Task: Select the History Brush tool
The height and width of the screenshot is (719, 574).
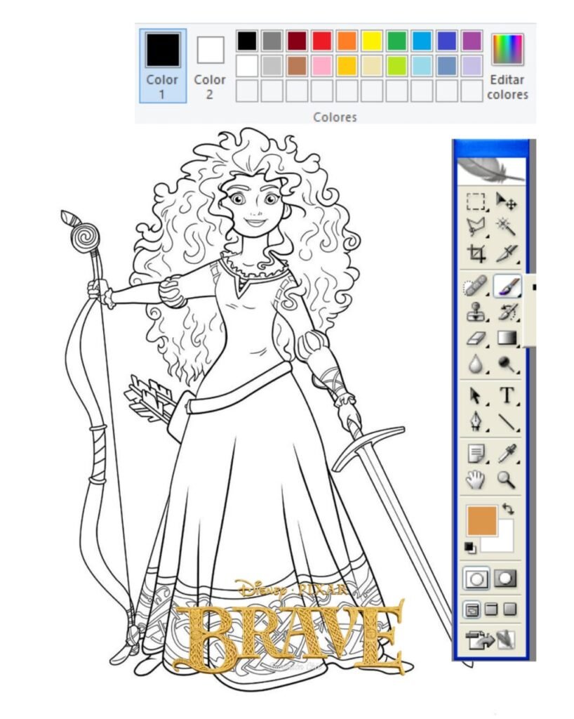Action: click(x=507, y=312)
